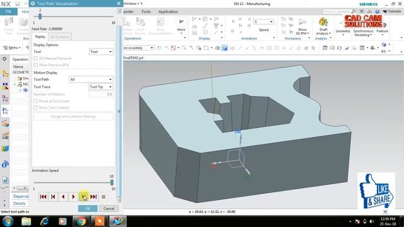Expand the Details panel
404x227 pixels.
point(20,203)
